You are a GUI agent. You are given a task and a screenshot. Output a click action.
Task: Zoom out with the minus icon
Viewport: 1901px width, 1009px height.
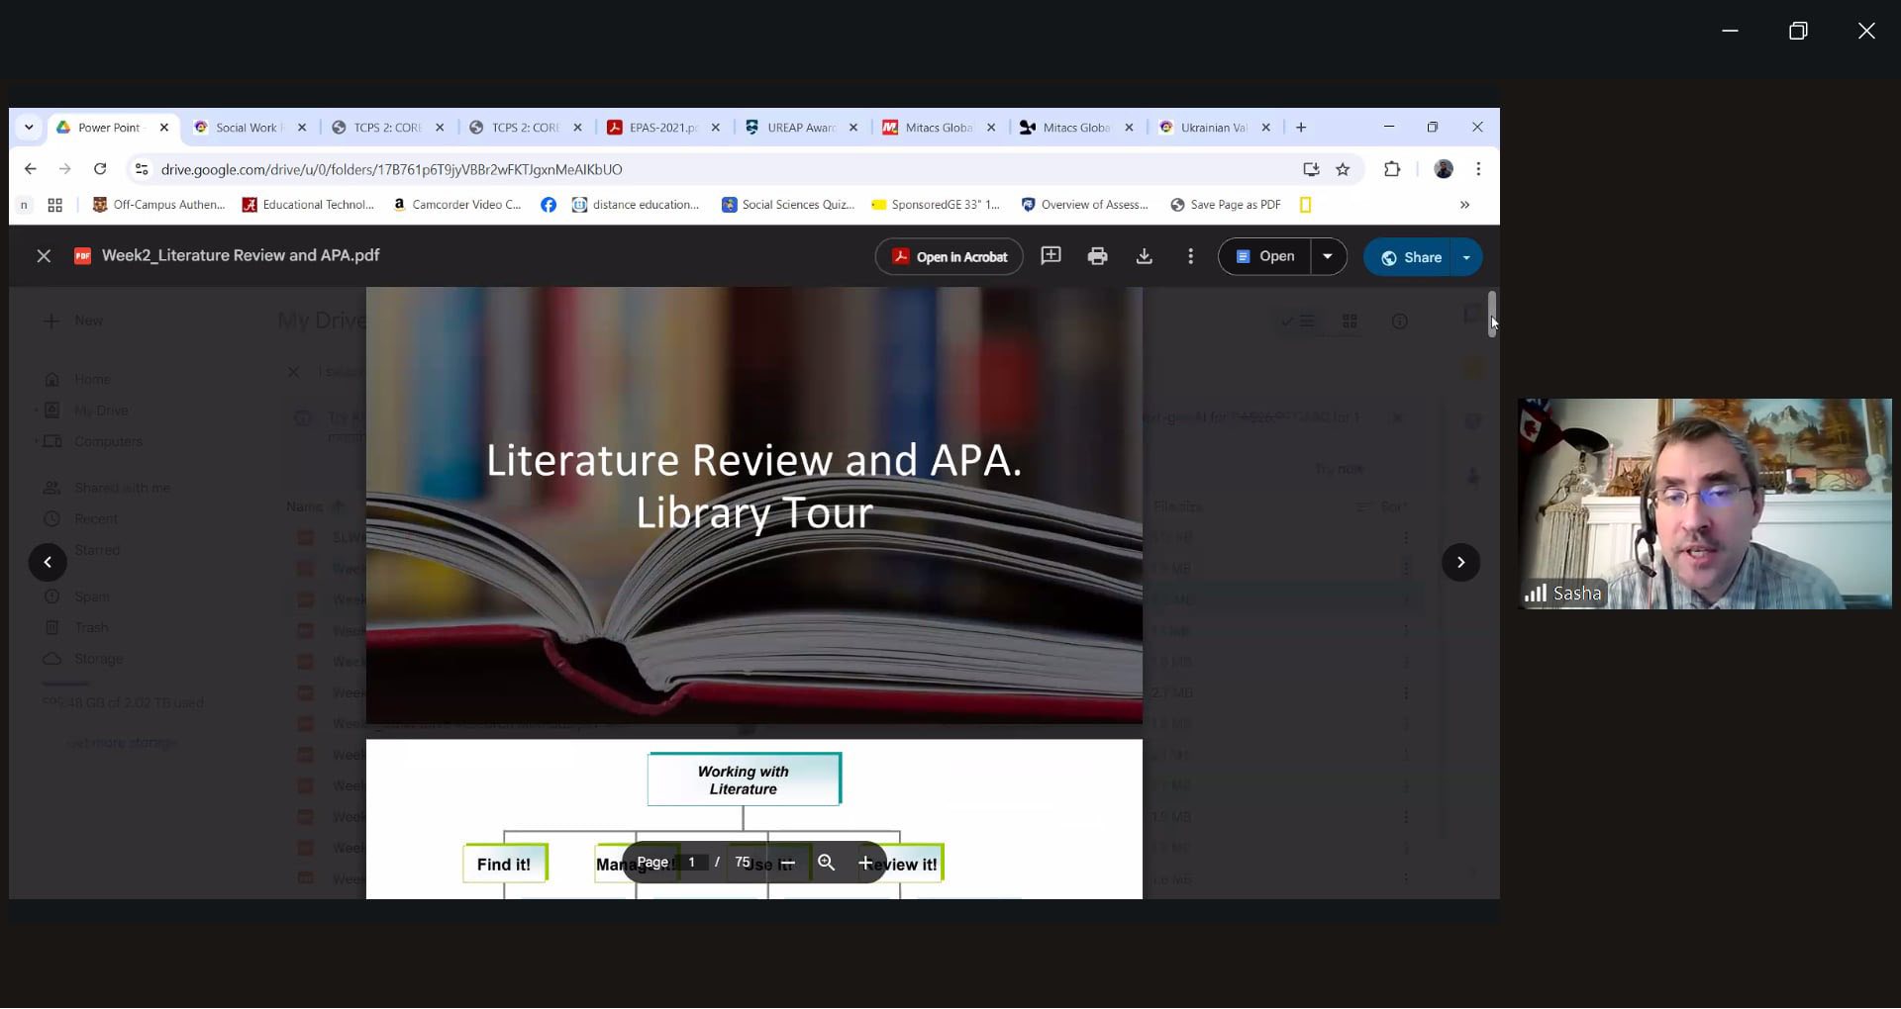coord(787,864)
